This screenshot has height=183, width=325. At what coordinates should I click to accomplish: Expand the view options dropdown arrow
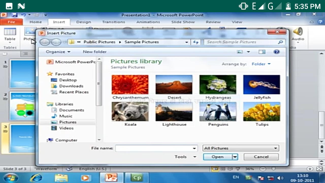pos(248,52)
